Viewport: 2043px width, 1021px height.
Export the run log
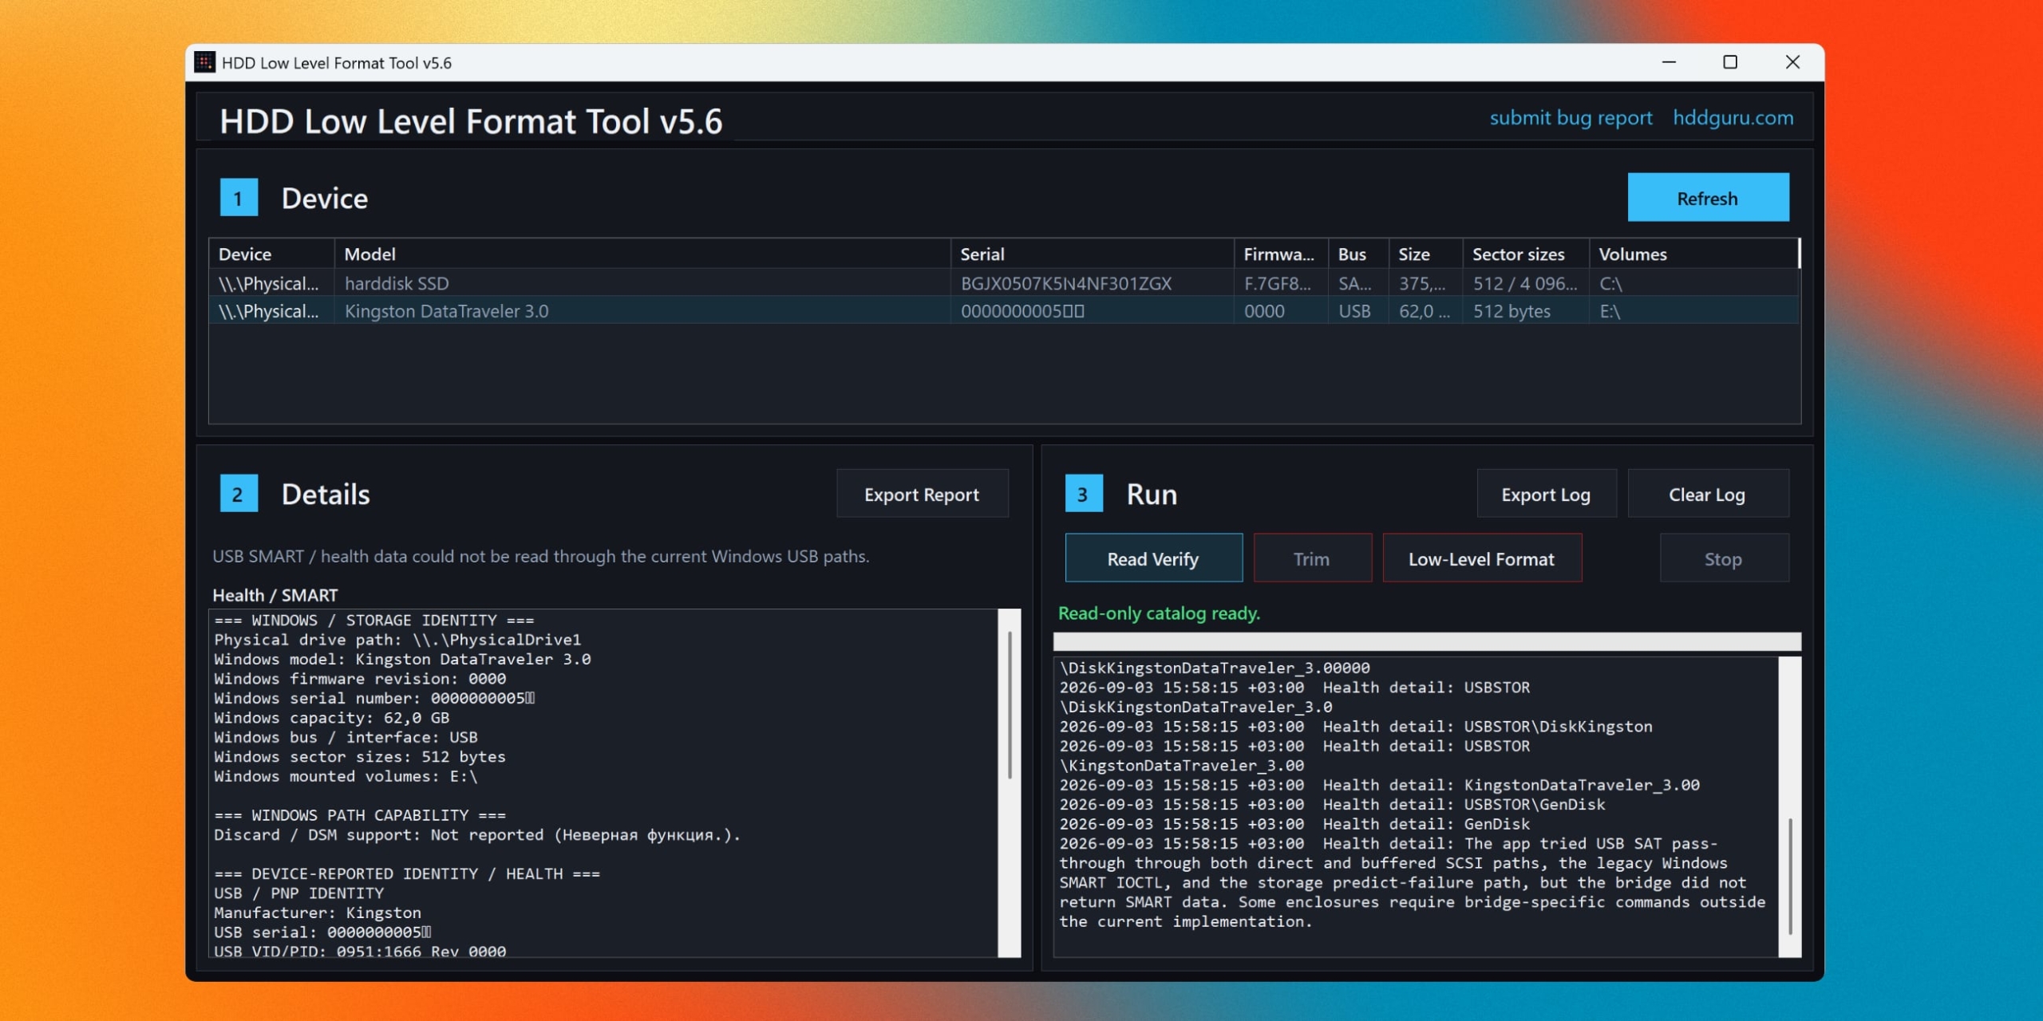coord(1546,494)
